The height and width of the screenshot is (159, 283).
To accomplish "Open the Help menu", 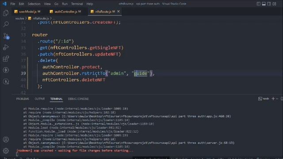I will coord(90,4).
